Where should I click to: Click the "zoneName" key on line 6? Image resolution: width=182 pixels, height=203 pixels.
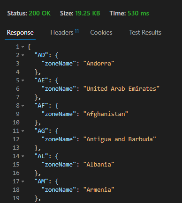tap(59, 89)
